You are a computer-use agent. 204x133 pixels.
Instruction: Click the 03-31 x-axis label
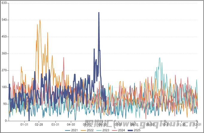pos(55,124)
